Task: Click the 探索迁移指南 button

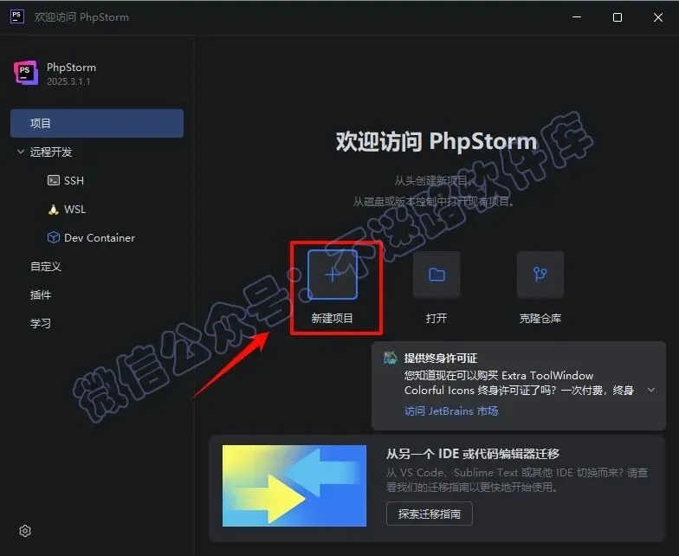Action: [430, 514]
